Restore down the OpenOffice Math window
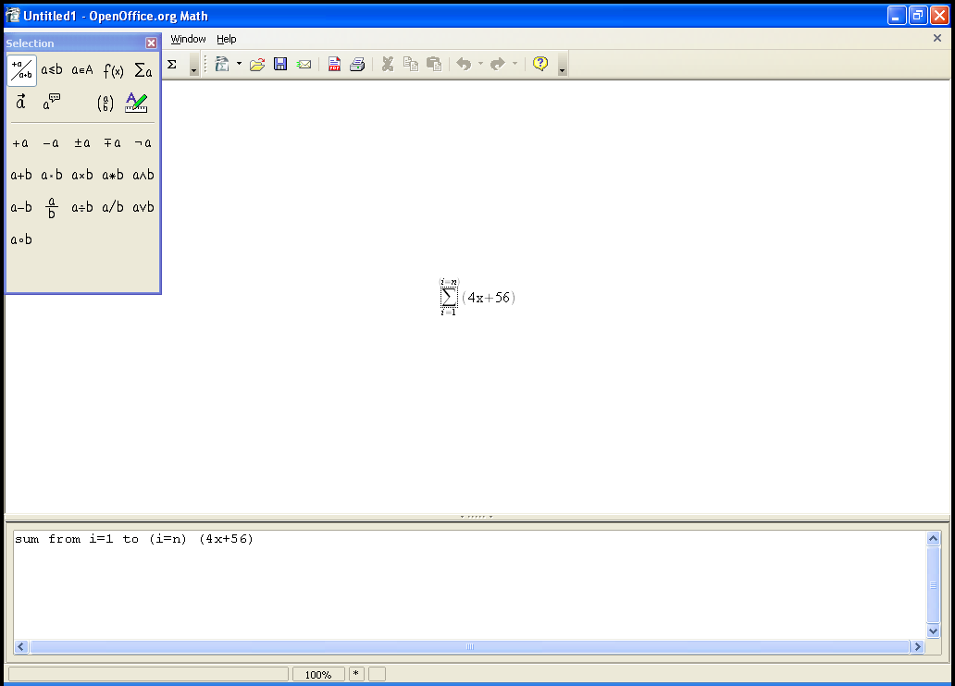Viewport: 955px width, 686px height. [918, 16]
